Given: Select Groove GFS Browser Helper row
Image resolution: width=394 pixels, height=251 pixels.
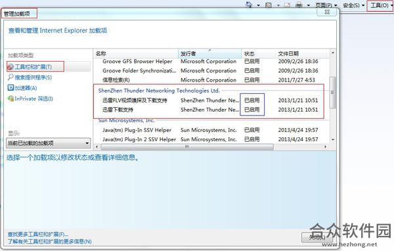Looking at the screenshot, I should 211,61.
